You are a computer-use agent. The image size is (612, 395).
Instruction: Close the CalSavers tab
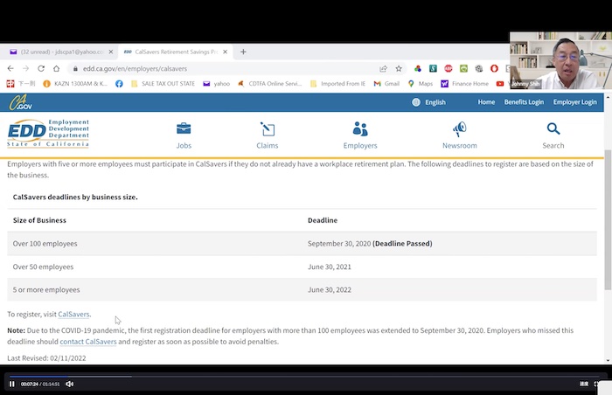(x=226, y=52)
